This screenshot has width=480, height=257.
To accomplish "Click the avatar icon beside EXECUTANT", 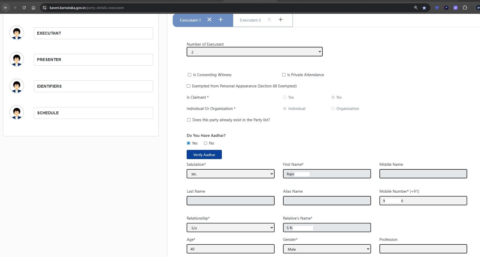I will 17,33.
